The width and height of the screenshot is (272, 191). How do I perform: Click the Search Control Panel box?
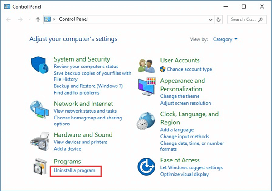247,19
